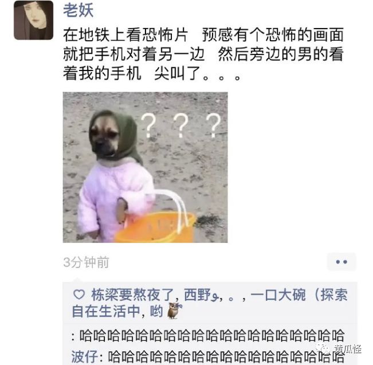
Task: Click the WeChat logo beside 黄瓜怪 watermark
Action: pos(324,349)
